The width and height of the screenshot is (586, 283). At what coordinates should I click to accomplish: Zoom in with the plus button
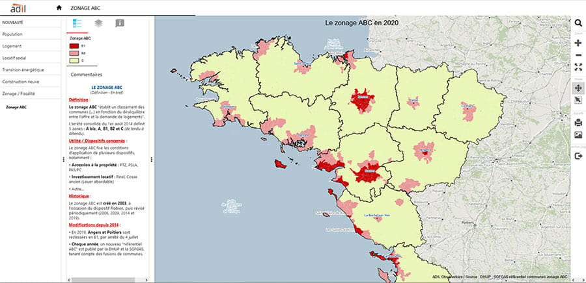[578, 43]
